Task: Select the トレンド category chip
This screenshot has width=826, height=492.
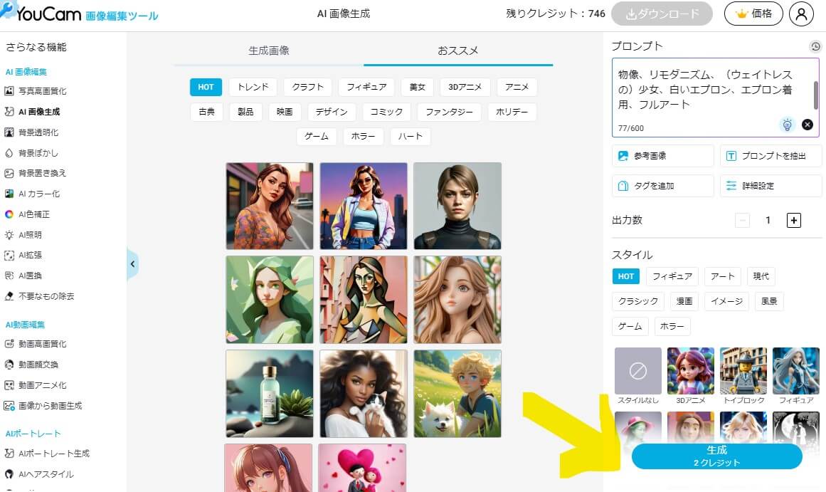Action: point(253,87)
